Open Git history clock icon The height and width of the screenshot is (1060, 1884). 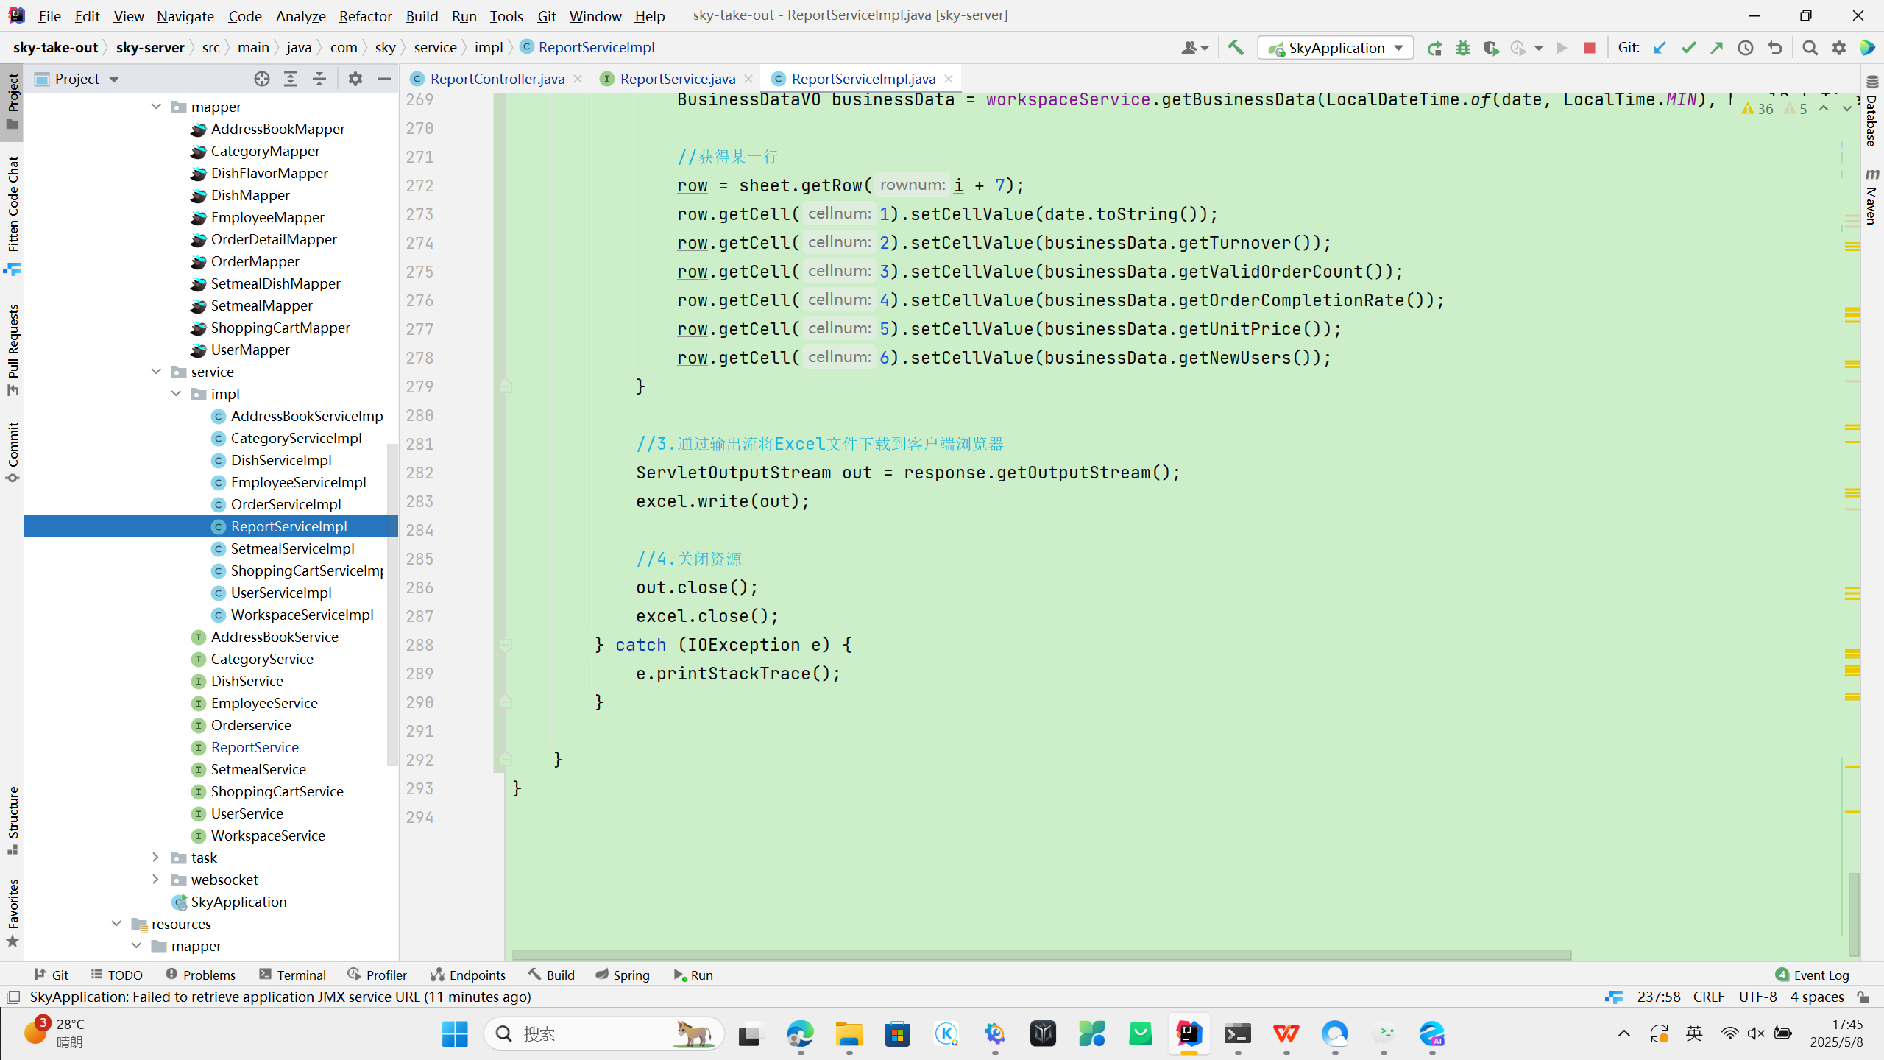pyautogui.click(x=1746, y=48)
